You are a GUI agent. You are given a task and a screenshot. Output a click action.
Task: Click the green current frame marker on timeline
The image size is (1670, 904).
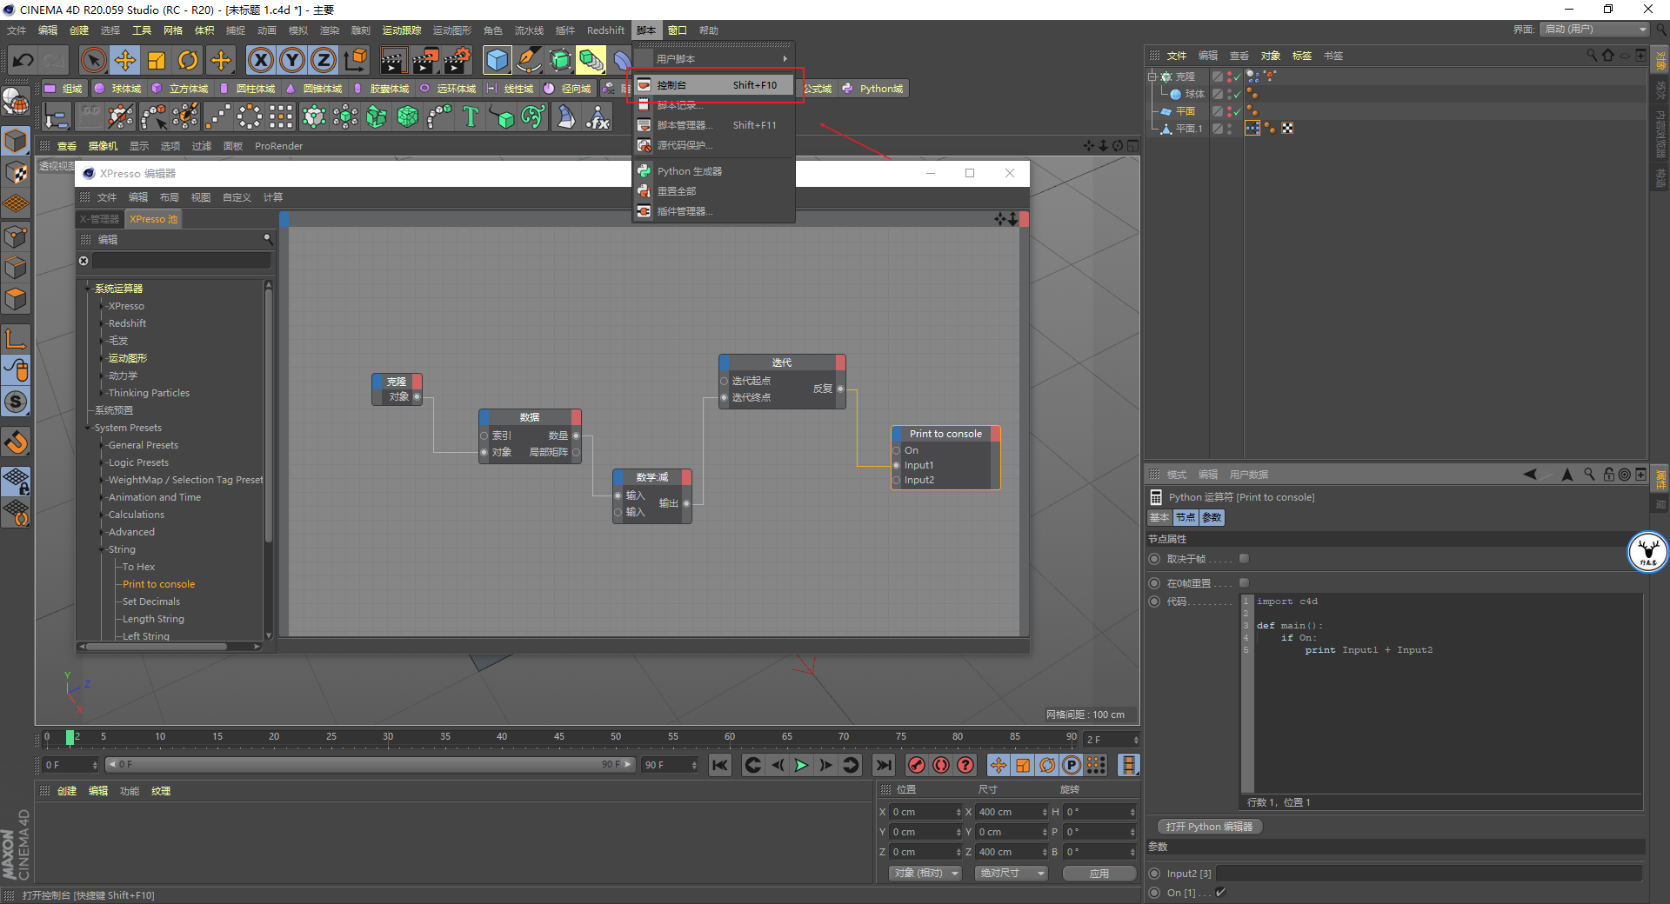(70, 738)
